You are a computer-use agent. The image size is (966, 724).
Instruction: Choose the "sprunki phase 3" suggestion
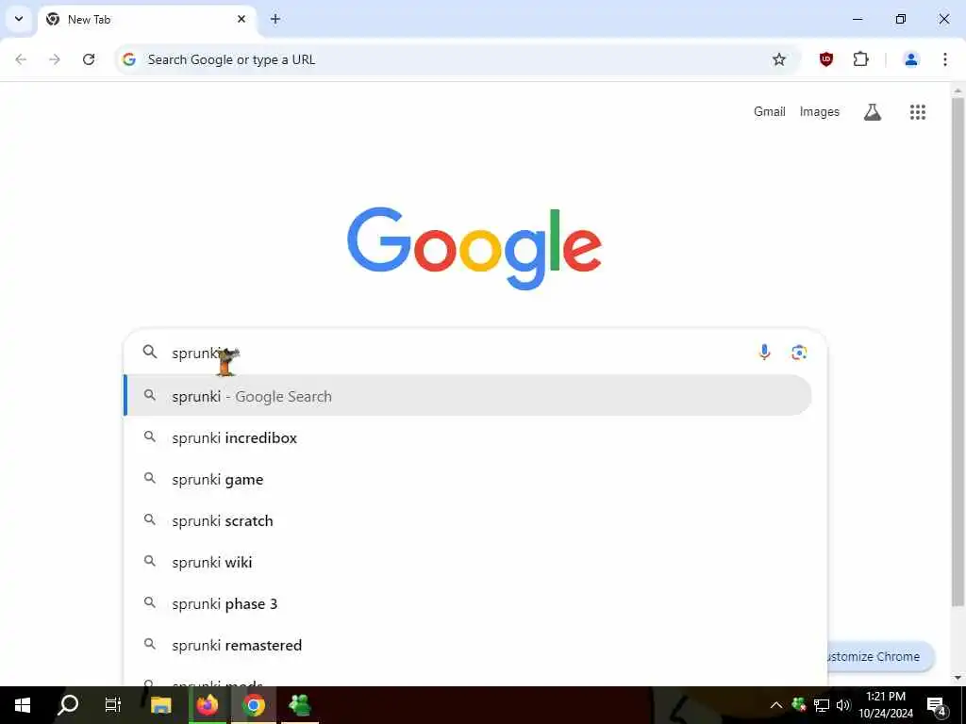468,604
